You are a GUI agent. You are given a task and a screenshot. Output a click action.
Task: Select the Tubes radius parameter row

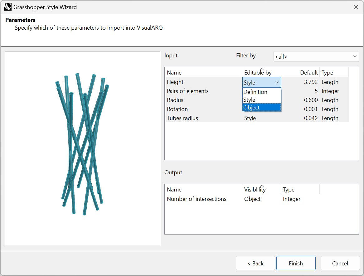click(x=257, y=118)
